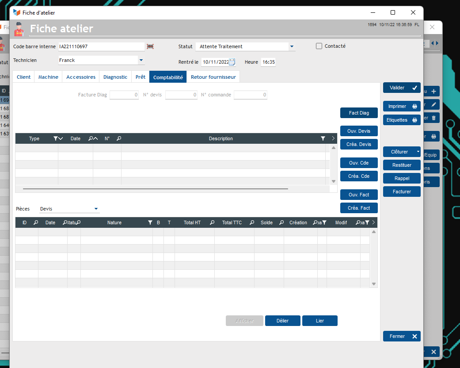Image resolution: width=460 pixels, height=368 pixels.
Task: Filter the Type column
Action: point(56,138)
